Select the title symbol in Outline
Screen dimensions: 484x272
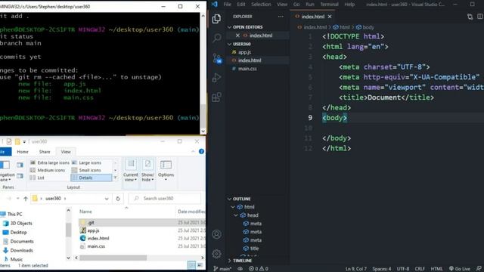(254, 249)
